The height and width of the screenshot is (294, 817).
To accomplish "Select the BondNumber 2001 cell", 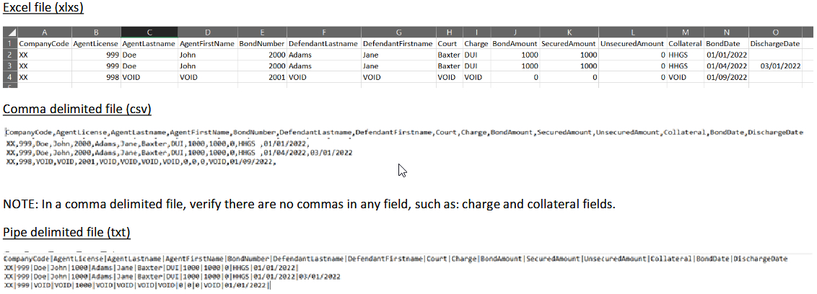I will [260, 77].
